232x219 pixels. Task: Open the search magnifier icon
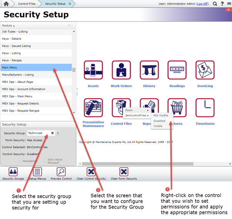click(x=215, y=4)
